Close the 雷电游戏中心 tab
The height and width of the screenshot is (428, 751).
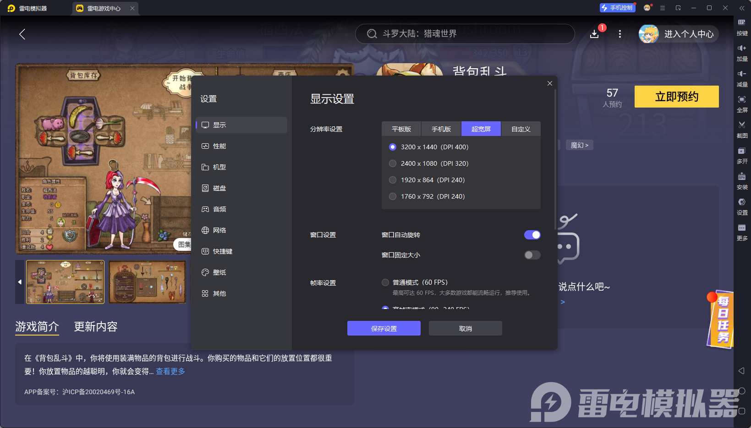[132, 8]
